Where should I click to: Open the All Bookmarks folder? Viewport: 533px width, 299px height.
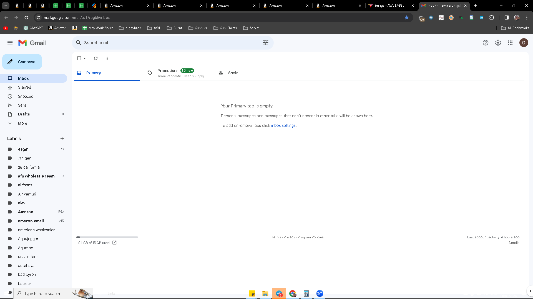[x=515, y=28]
